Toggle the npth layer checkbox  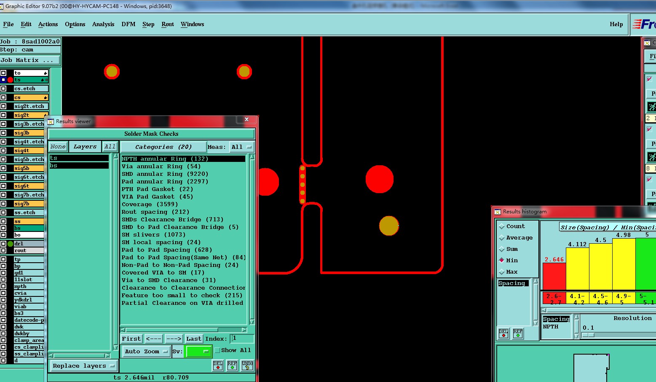pos(3,286)
